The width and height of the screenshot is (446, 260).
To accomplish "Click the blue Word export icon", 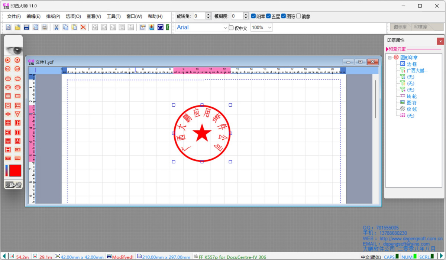I will click(161, 27).
